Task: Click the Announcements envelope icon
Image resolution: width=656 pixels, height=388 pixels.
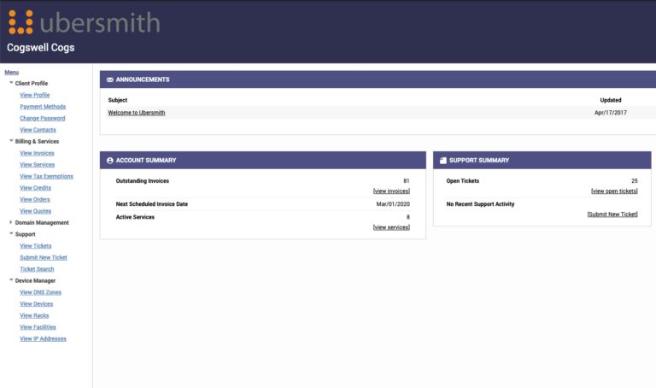Action: pyautogui.click(x=110, y=79)
